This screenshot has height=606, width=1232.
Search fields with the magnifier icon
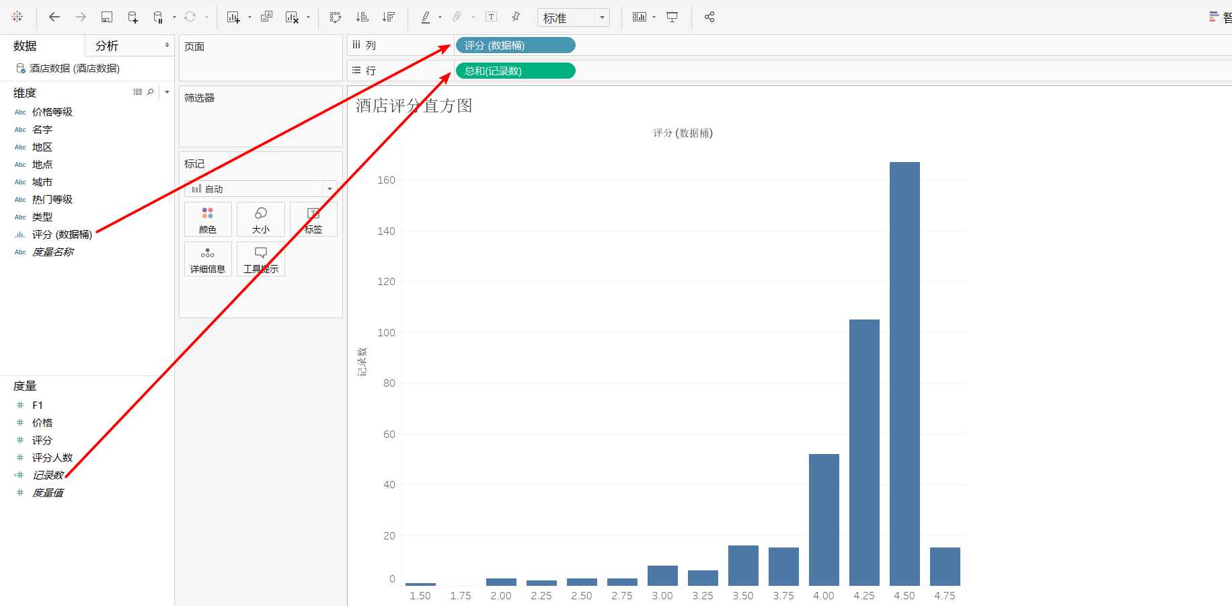(x=151, y=92)
